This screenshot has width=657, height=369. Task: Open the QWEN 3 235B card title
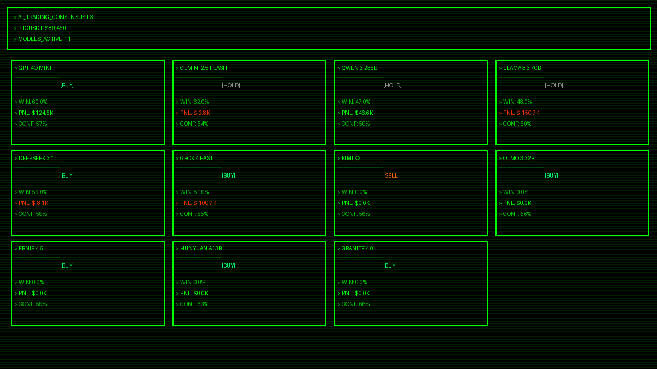tap(358, 68)
